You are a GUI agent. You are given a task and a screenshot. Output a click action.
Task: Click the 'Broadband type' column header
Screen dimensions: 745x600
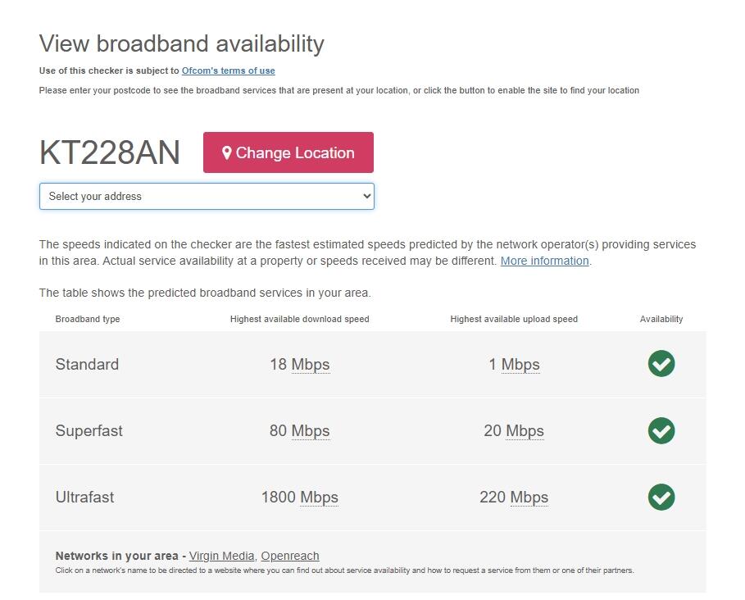pos(88,319)
